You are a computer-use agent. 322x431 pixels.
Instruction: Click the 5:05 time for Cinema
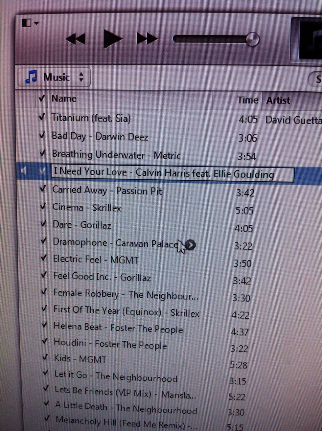pyautogui.click(x=244, y=210)
